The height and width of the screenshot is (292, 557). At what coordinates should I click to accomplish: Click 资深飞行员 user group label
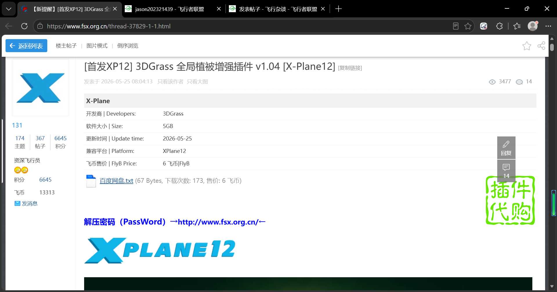[27, 160]
